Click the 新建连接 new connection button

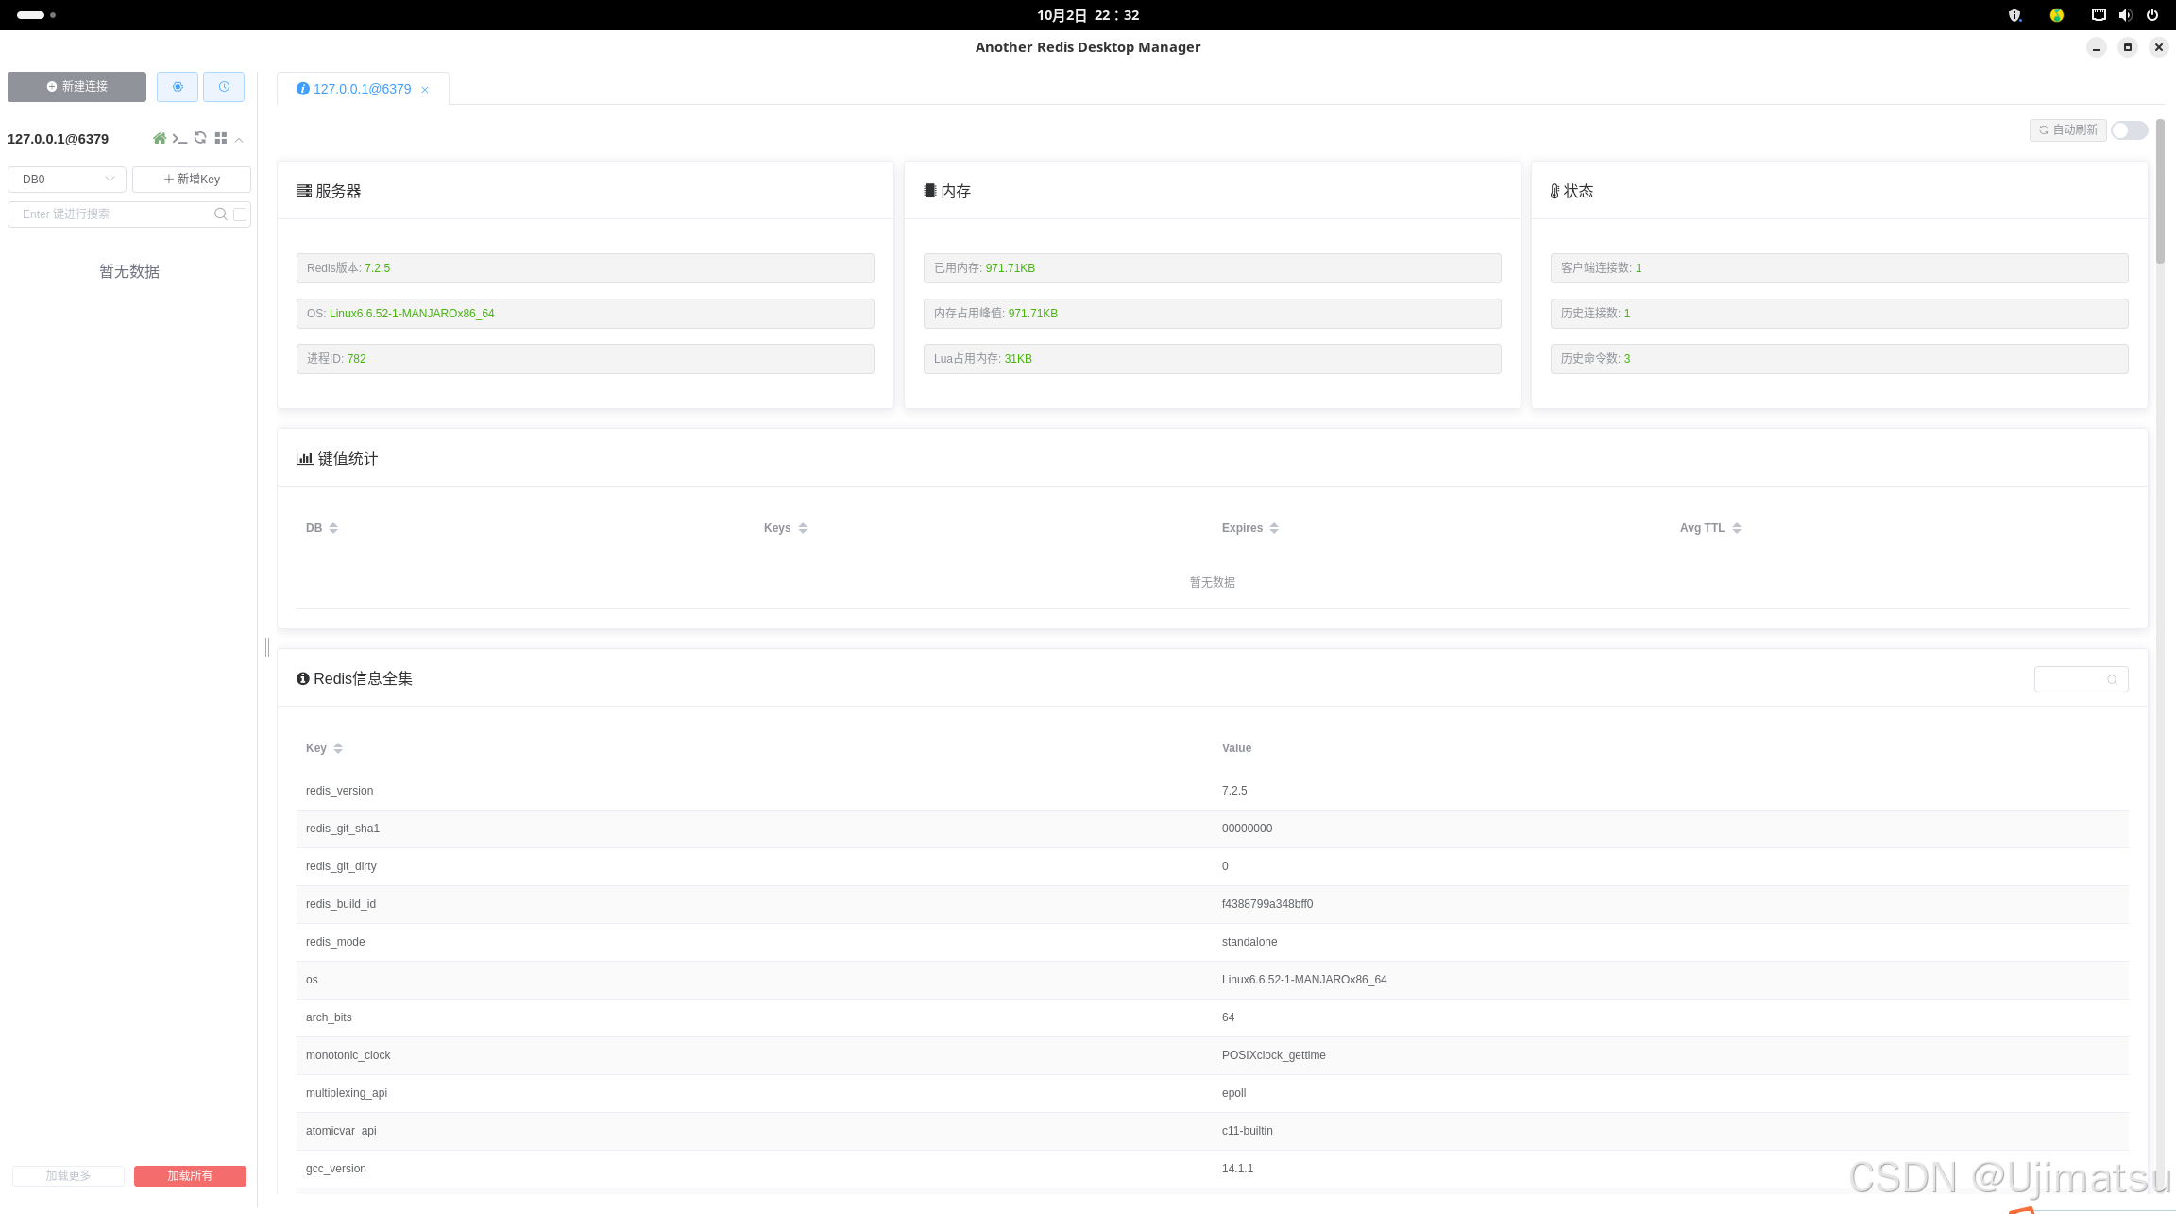coord(76,87)
